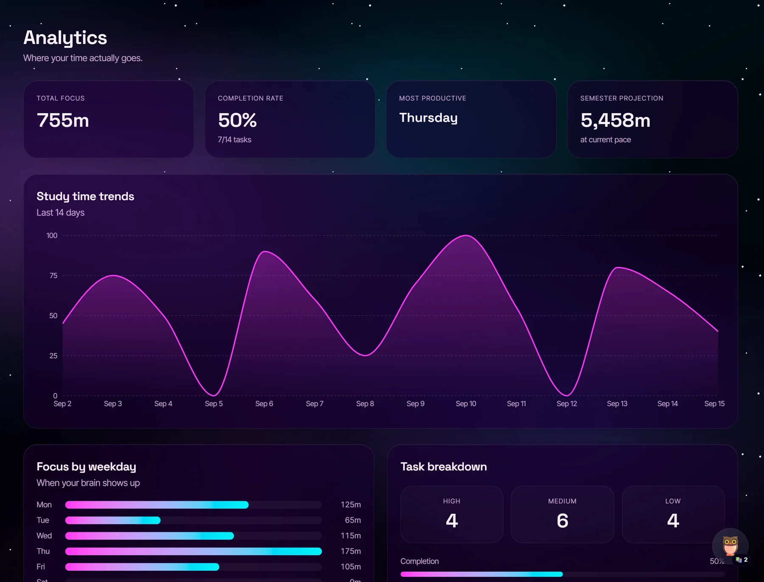Viewport: 764px width, 582px height.
Task: Click the Task breakdown Completion progress bar
Action: click(562, 574)
